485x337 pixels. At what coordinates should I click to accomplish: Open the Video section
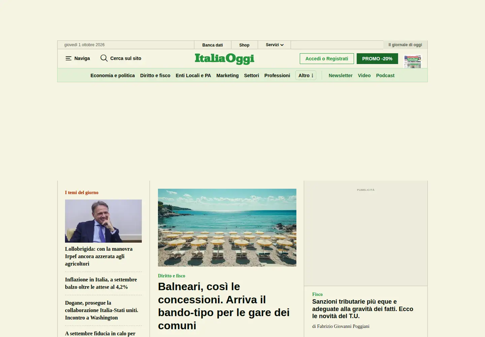coord(364,75)
